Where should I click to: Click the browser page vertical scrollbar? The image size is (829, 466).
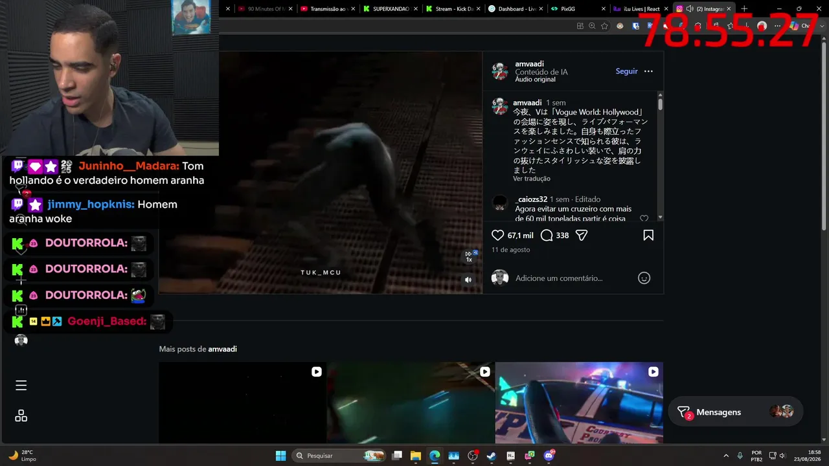tap(824, 136)
